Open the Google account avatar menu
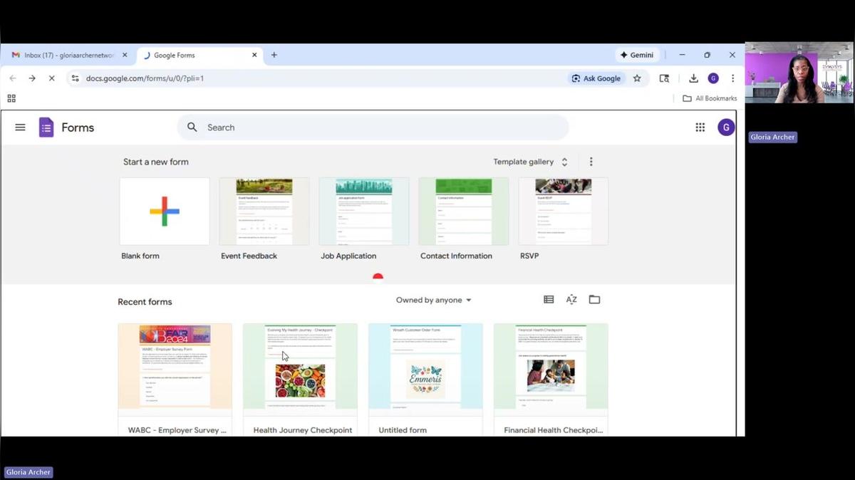This screenshot has height=480, width=855. point(725,127)
